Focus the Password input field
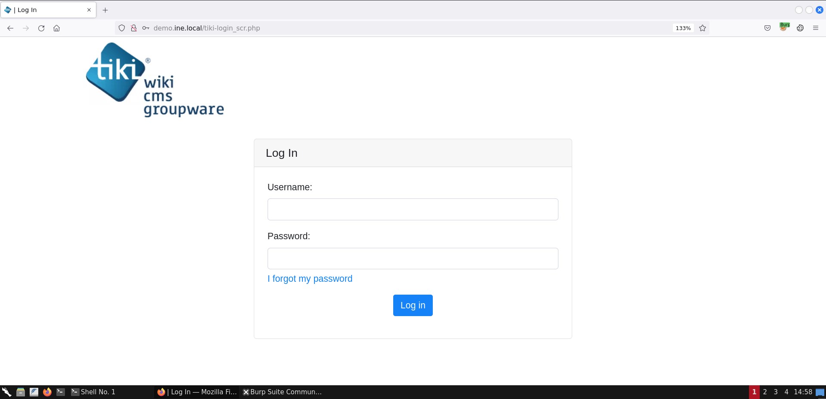826x399 pixels. pyautogui.click(x=413, y=259)
